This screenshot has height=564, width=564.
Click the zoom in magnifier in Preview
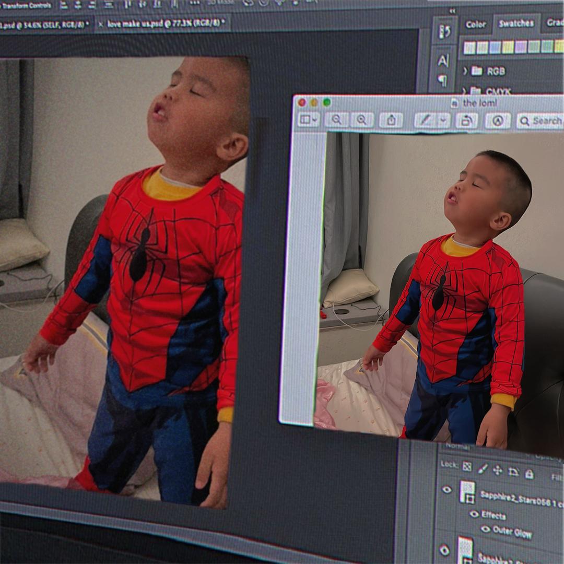362,120
